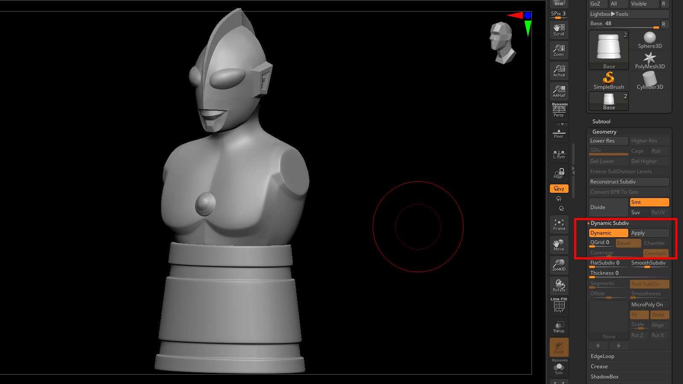Open Lightbox Tools
The image size is (683, 384).
click(x=629, y=14)
